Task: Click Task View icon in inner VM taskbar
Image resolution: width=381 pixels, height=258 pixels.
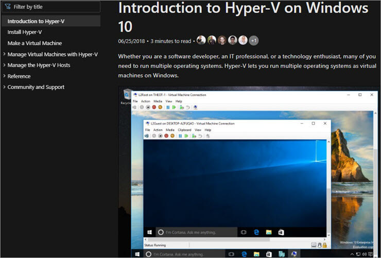Action: click(244, 232)
